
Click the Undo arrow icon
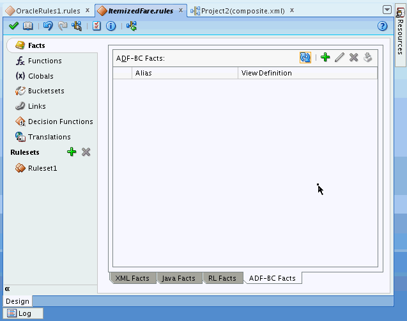pos(48,26)
